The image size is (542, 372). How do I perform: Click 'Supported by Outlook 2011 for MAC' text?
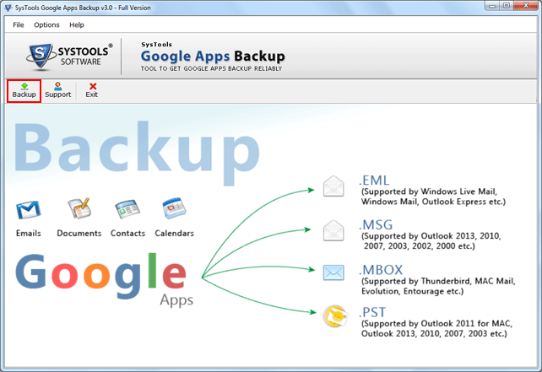coord(437,324)
